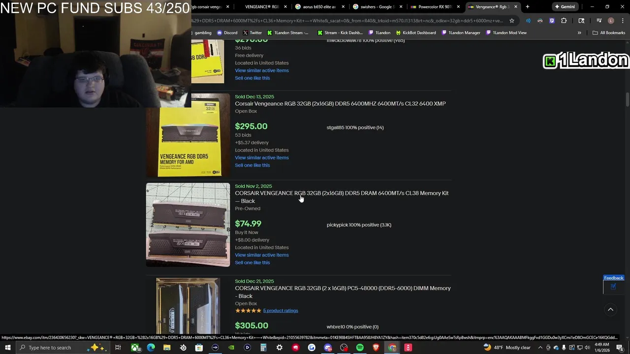Click seller stgall85 100% positive
Image resolution: width=630 pixels, height=354 pixels.
pyautogui.click(x=355, y=128)
